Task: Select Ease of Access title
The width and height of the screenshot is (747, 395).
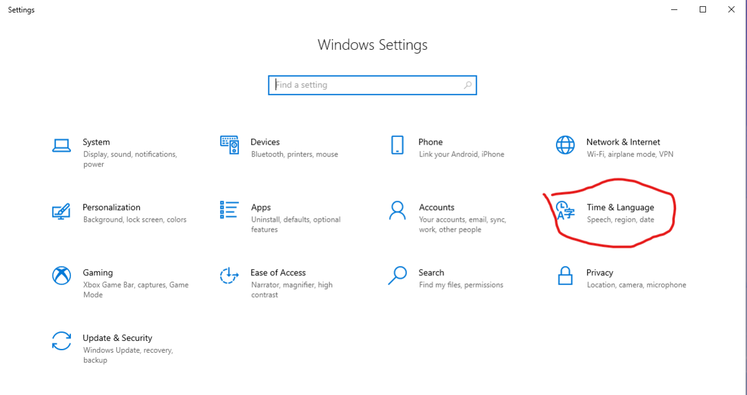Action: (x=278, y=273)
